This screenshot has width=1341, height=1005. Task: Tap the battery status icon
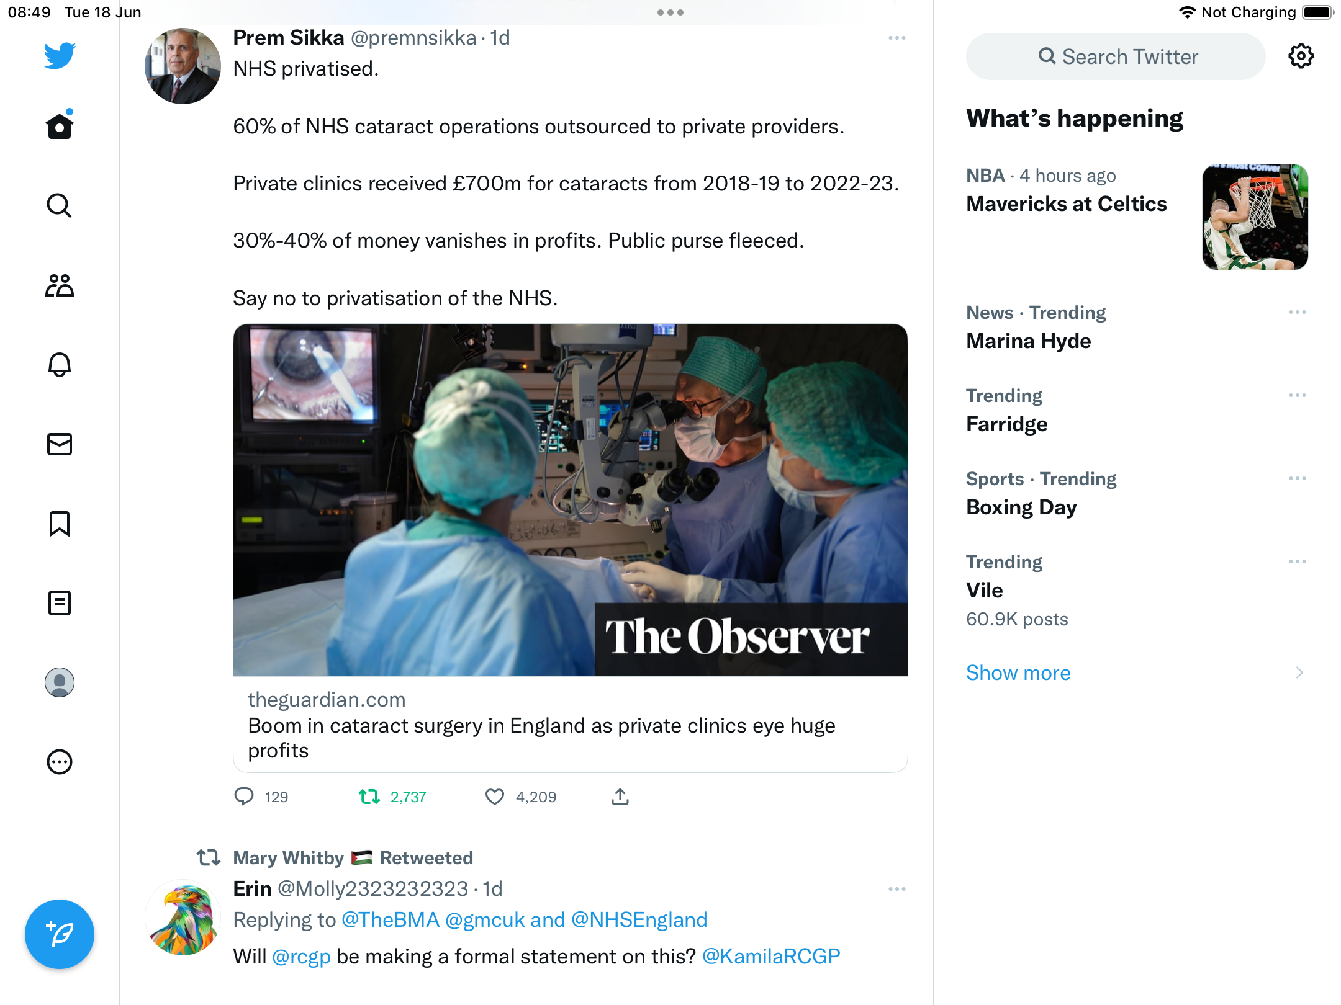click(1318, 12)
